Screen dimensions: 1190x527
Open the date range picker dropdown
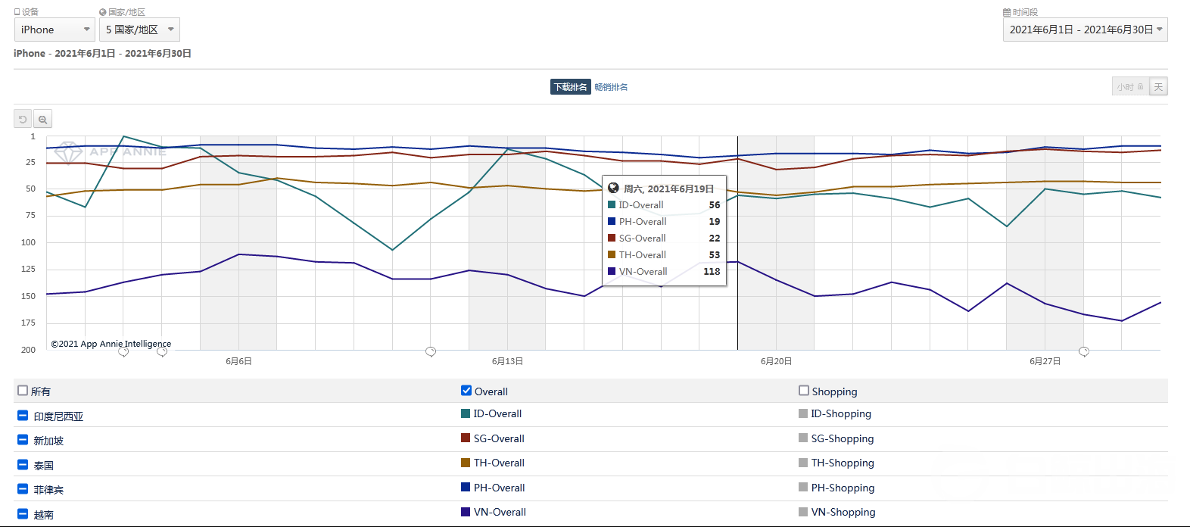(x=1085, y=30)
